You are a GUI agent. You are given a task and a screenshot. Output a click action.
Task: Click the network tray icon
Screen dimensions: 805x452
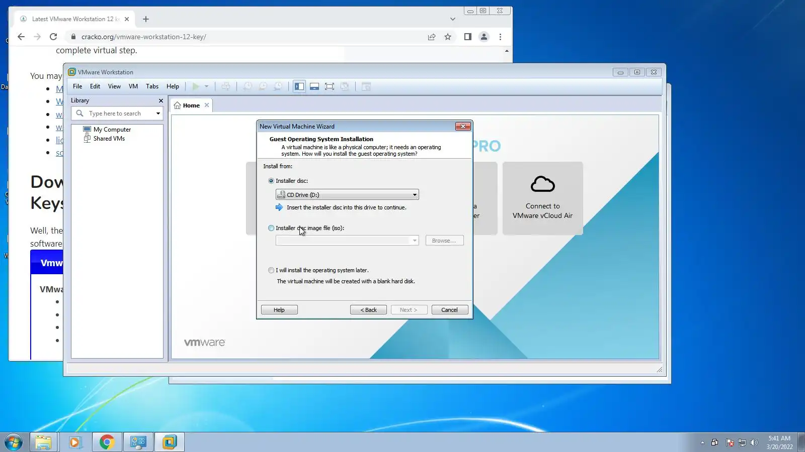(x=742, y=442)
